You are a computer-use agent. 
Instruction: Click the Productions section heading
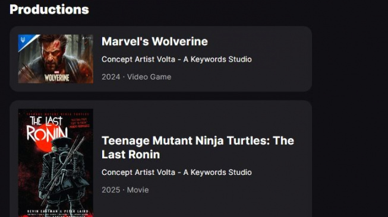point(49,9)
